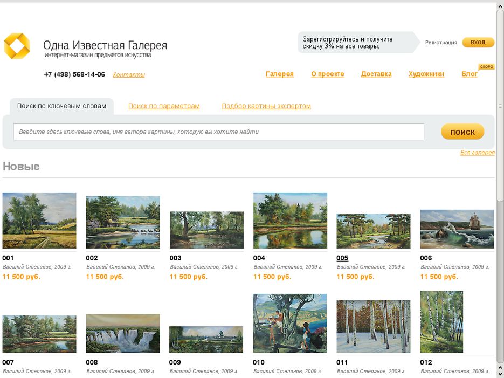The image size is (504, 378).
Task: Click the keyword search input field
Action: [218, 132]
